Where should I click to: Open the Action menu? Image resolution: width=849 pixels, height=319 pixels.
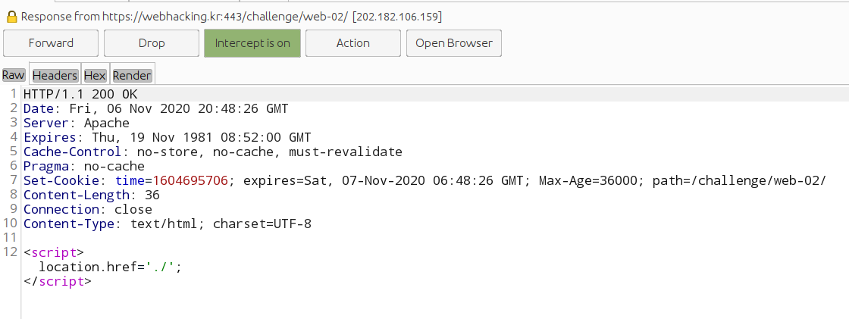[x=353, y=43]
